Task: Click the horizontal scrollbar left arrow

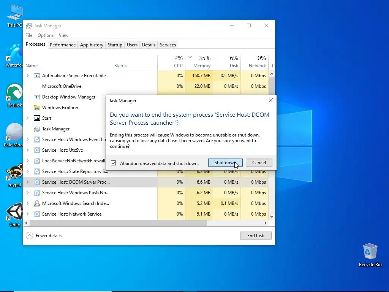Action: [x=26, y=223]
